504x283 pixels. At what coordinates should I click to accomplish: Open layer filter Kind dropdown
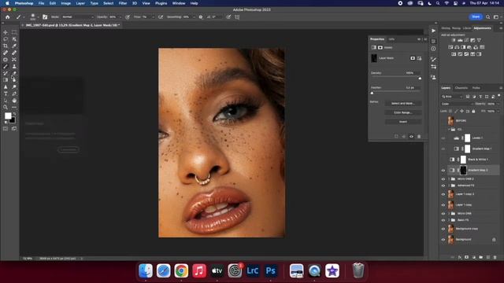pos(452,97)
